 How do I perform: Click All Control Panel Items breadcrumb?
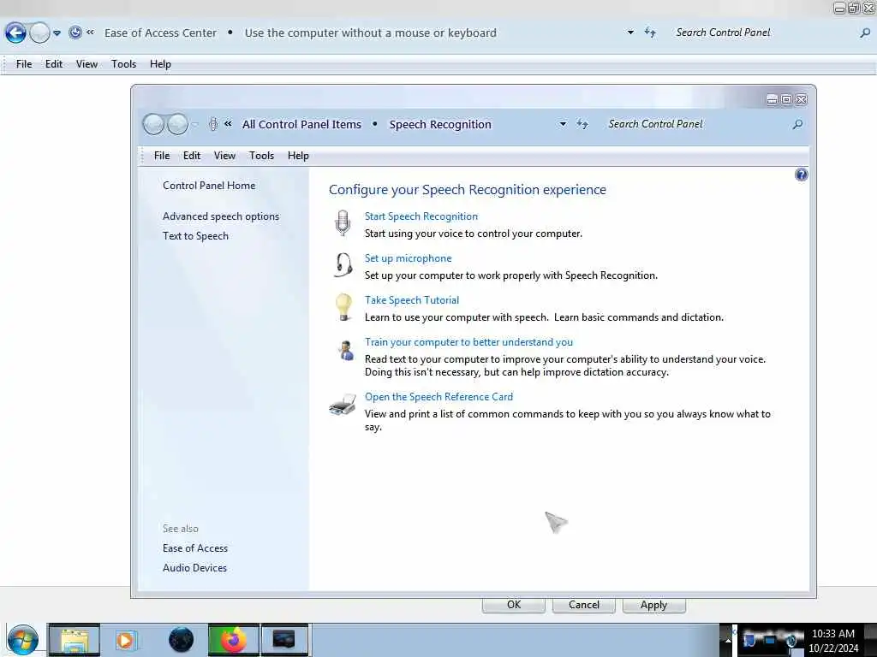(301, 124)
